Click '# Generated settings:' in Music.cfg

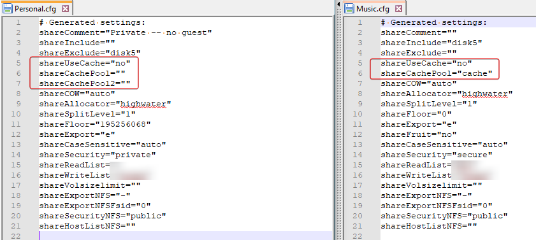pyautogui.click(x=434, y=22)
